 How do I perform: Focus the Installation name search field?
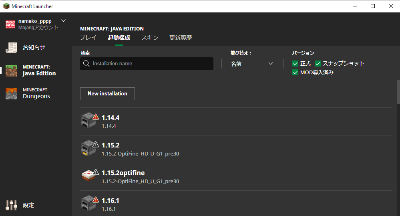[147, 64]
